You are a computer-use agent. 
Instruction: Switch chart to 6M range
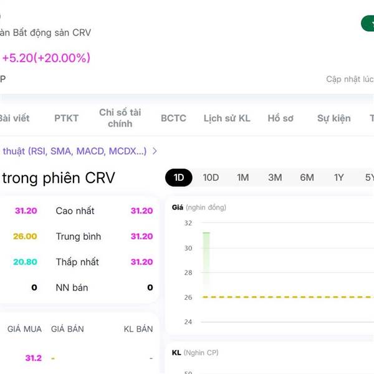click(x=307, y=178)
